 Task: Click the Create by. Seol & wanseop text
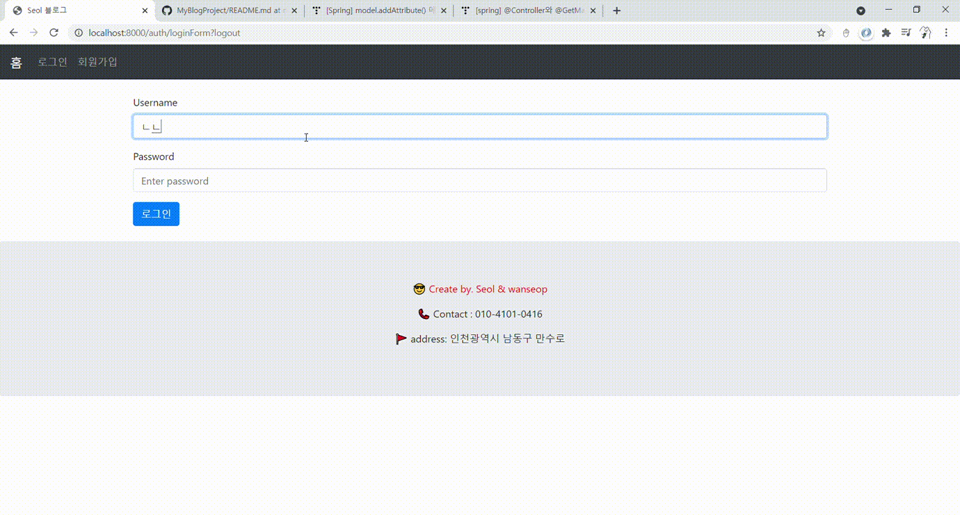pyautogui.click(x=488, y=289)
